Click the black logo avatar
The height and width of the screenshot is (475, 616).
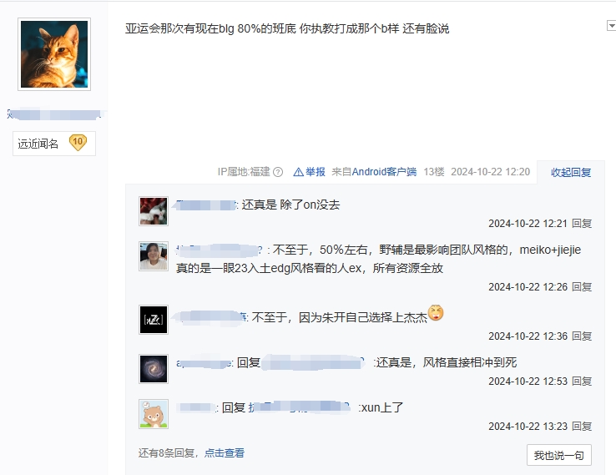coord(154,320)
